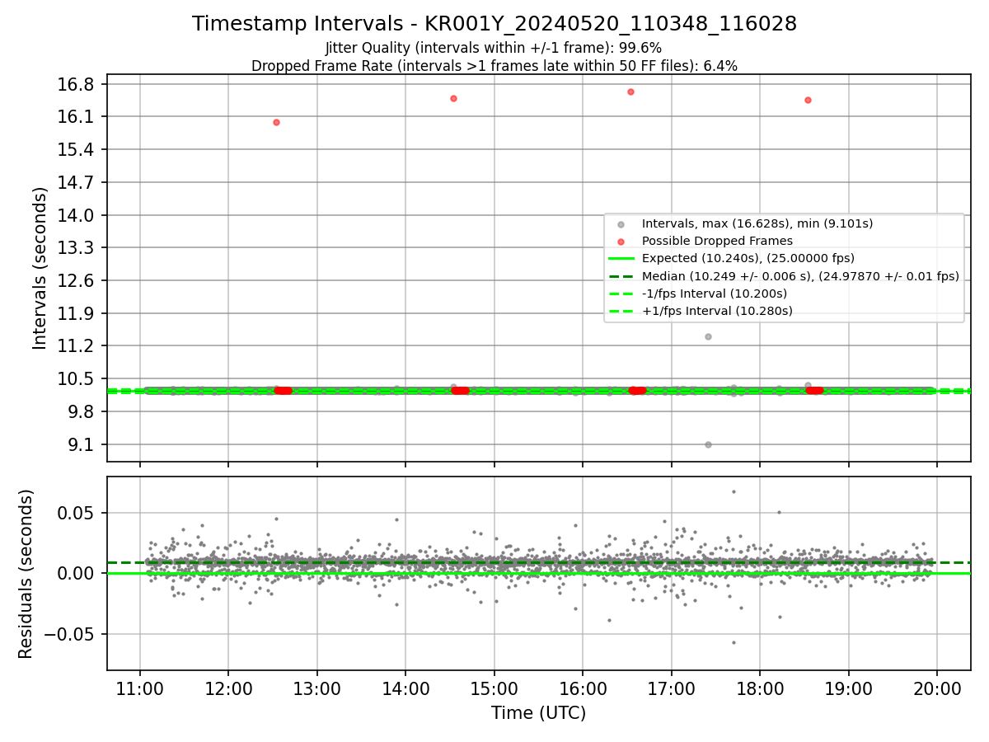989x742 pixels.
Task: Click the red dropped-frame cluster near 18:40 baseline
Action: (814, 390)
